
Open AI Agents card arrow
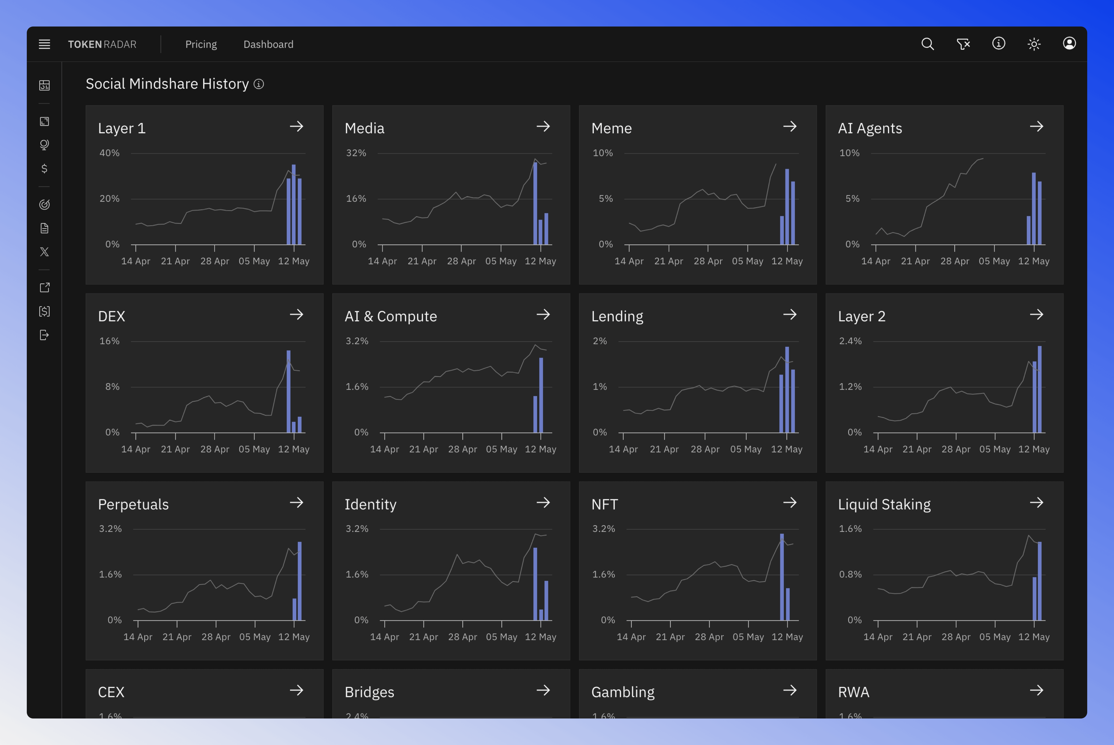pyautogui.click(x=1037, y=126)
